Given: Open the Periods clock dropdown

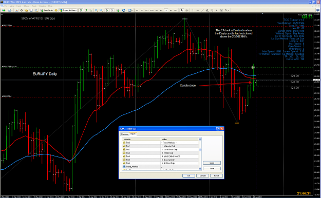Looking at the screenshot, I should [124, 10].
